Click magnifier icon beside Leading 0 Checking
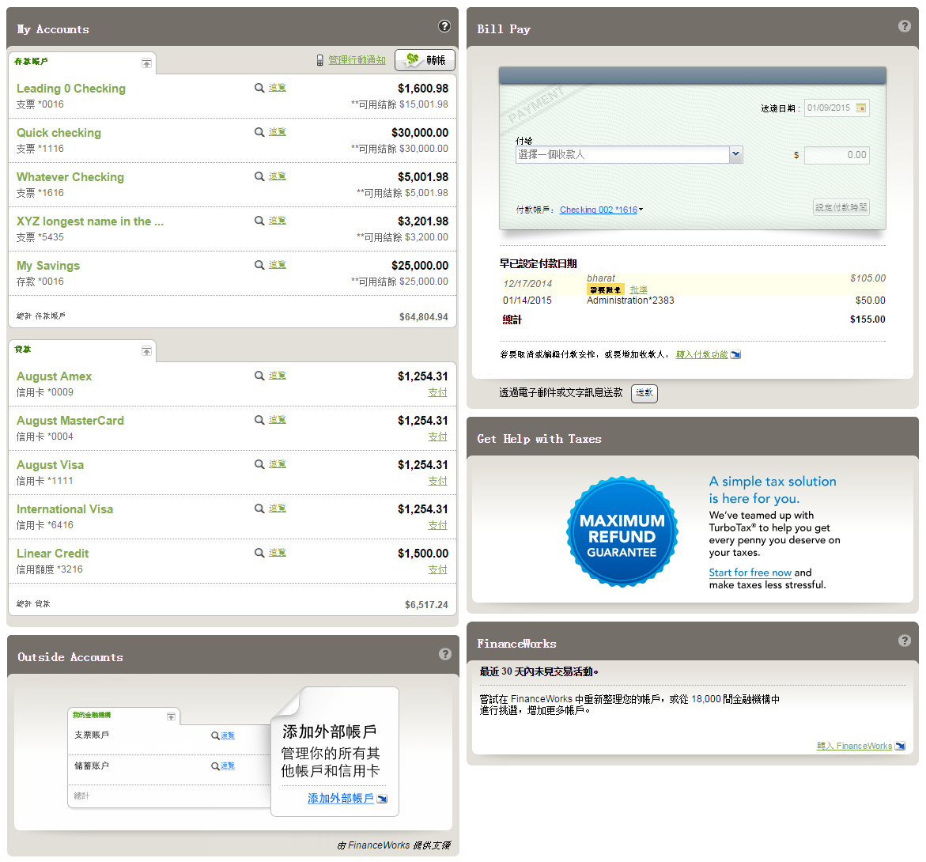This screenshot has height=862, width=926. [259, 88]
